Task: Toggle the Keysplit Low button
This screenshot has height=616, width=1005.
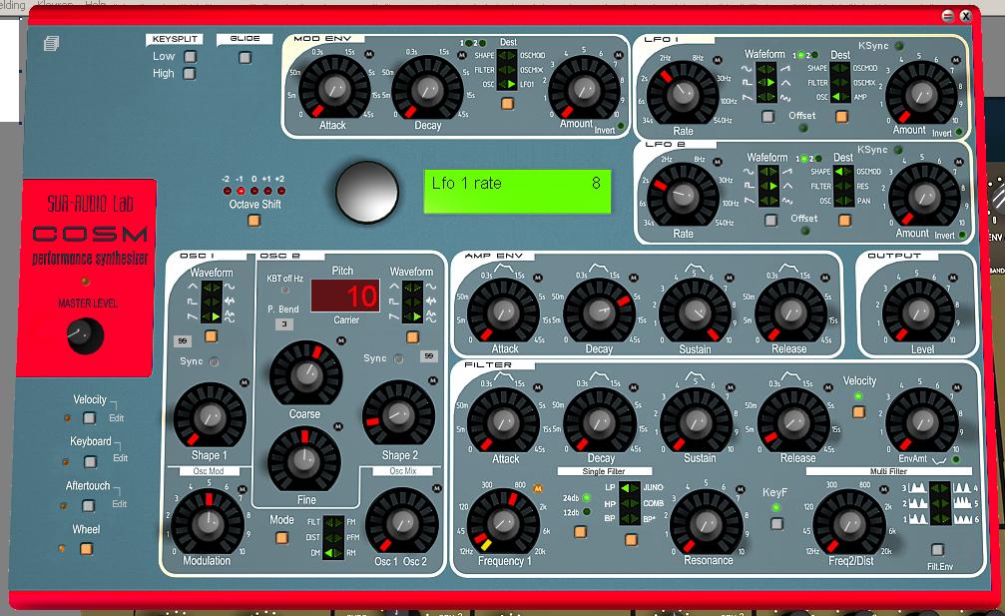Action: click(190, 56)
